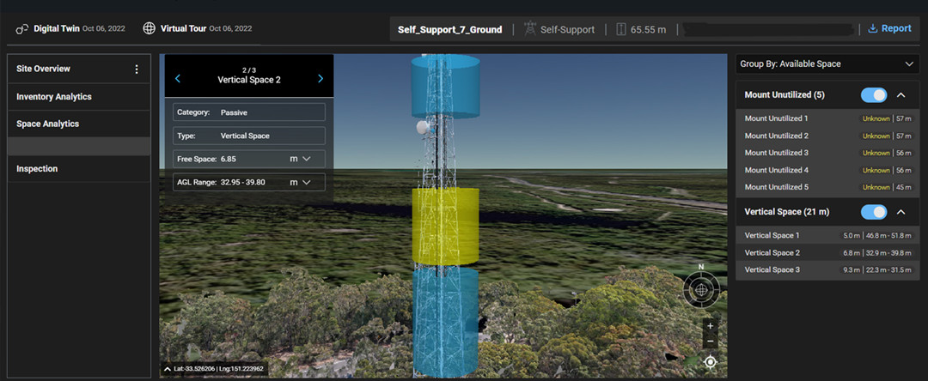Select Vertical Space 1 row
Viewport: 928px width, 381px height.
[827, 236]
